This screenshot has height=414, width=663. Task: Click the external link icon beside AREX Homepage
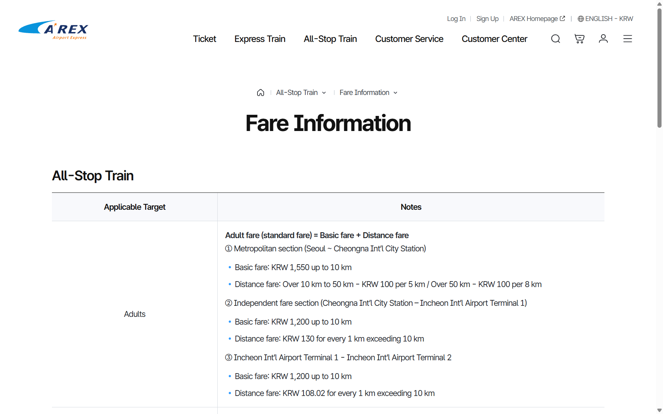(x=562, y=18)
